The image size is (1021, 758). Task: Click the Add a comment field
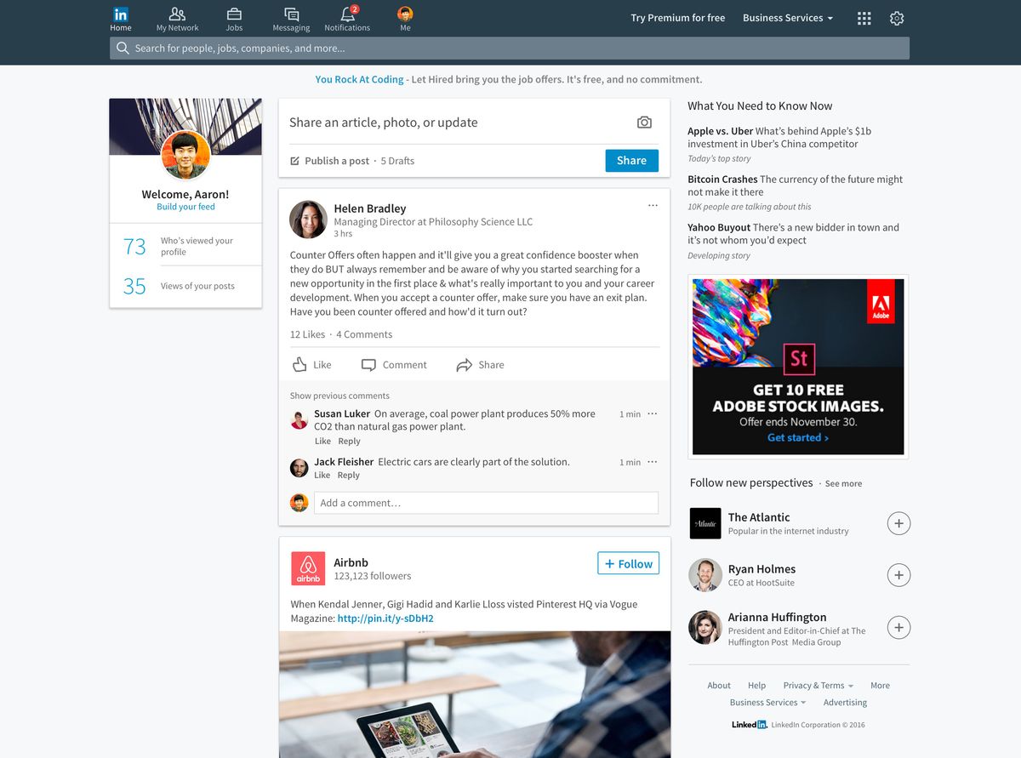pyautogui.click(x=488, y=503)
